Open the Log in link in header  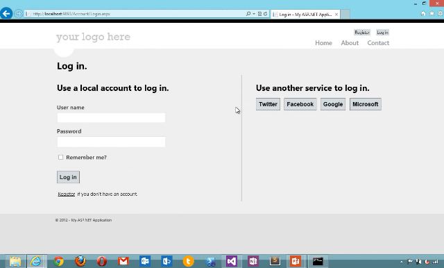(x=382, y=33)
